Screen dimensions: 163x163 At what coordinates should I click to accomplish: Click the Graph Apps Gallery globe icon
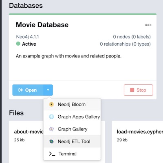pos(51,117)
